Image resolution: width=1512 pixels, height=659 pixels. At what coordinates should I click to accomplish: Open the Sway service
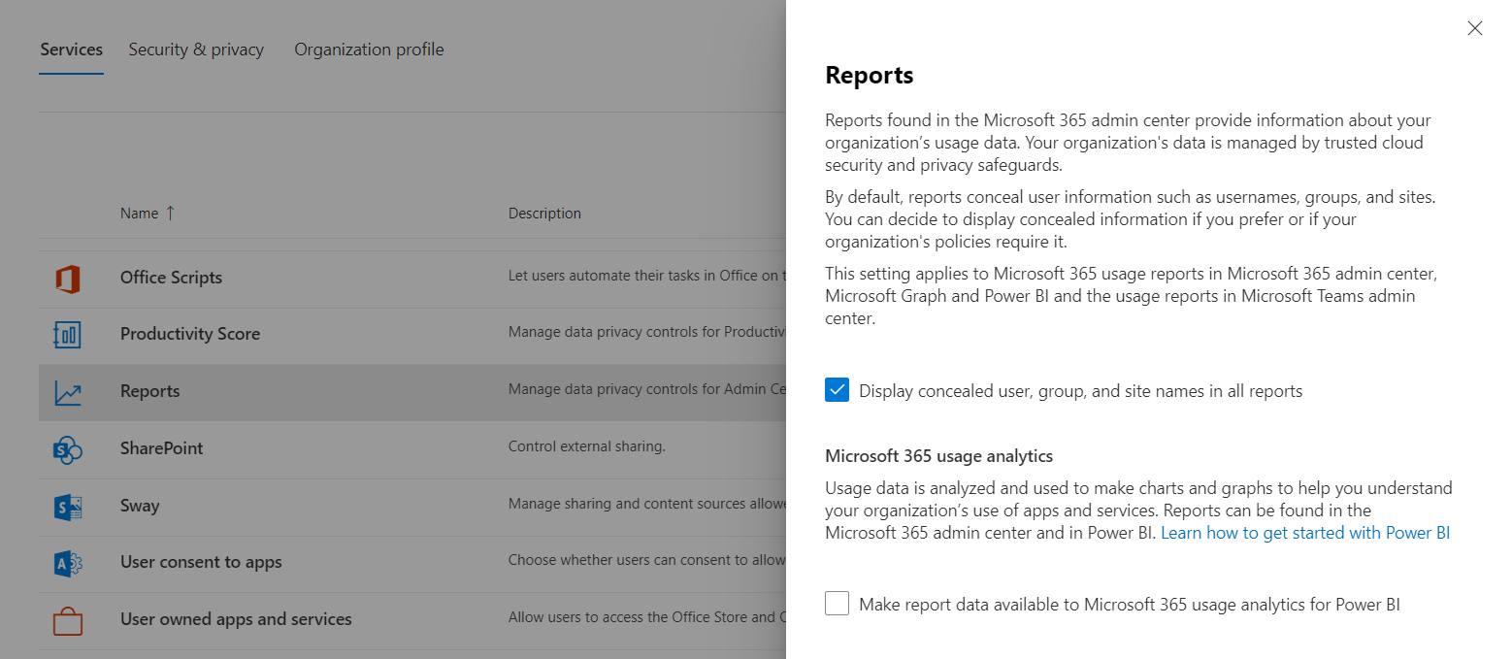(140, 506)
